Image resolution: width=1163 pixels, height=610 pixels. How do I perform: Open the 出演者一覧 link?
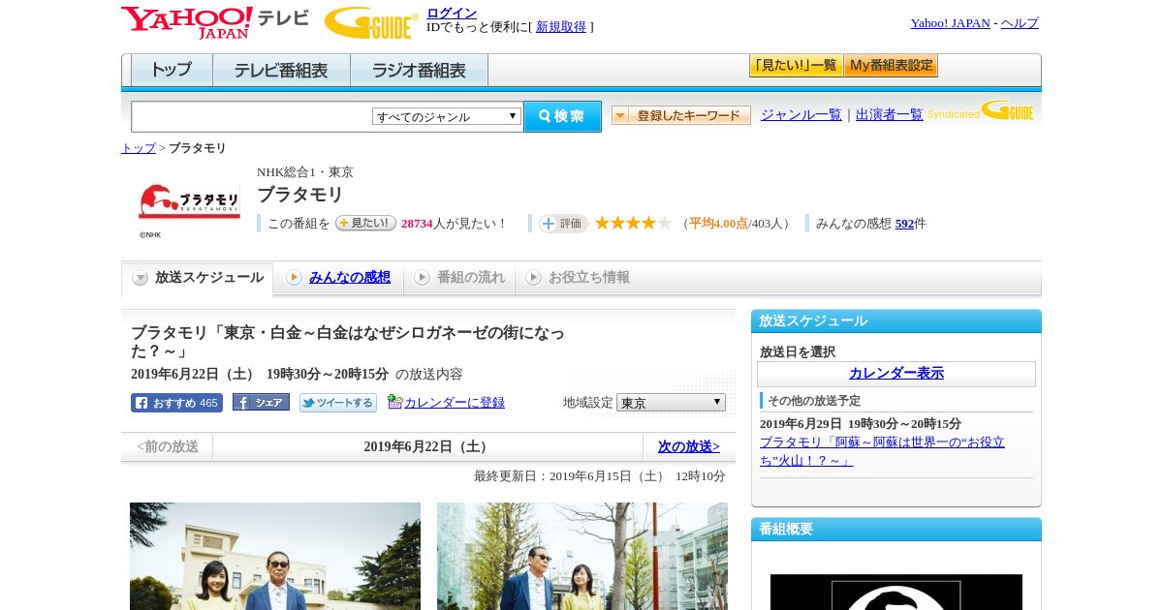coord(890,114)
